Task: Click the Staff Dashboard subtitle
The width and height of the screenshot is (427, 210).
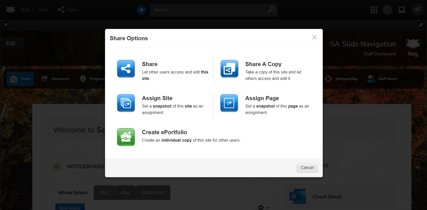Action: (x=380, y=54)
